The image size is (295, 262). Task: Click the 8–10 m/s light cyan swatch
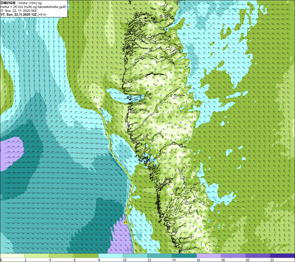(x=111, y=256)
